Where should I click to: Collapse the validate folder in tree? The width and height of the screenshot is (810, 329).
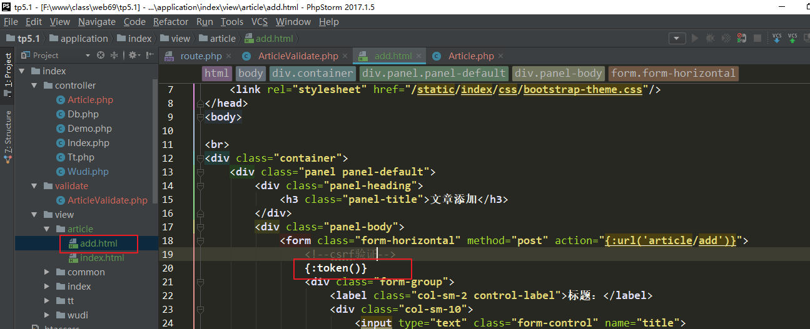(x=34, y=186)
